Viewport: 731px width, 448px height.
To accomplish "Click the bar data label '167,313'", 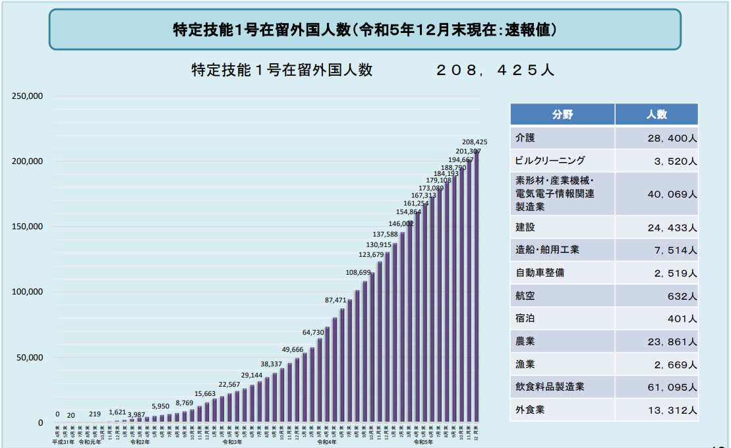I will point(423,195).
